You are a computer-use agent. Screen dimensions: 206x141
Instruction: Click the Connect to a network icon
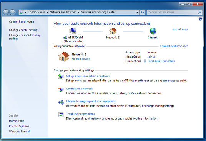point(61,89)
